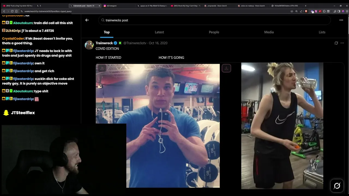Select the Lists results tab
This screenshot has width=349, height=196.
tap(322, 32)
